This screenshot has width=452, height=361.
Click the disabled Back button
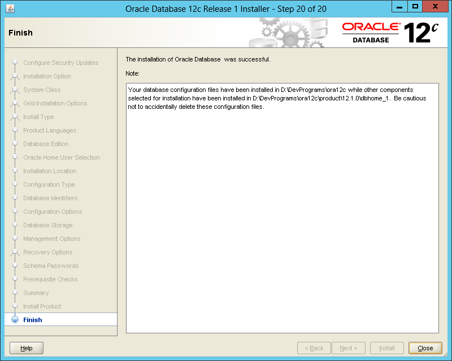pyautogui.click(x=314, y=348)
